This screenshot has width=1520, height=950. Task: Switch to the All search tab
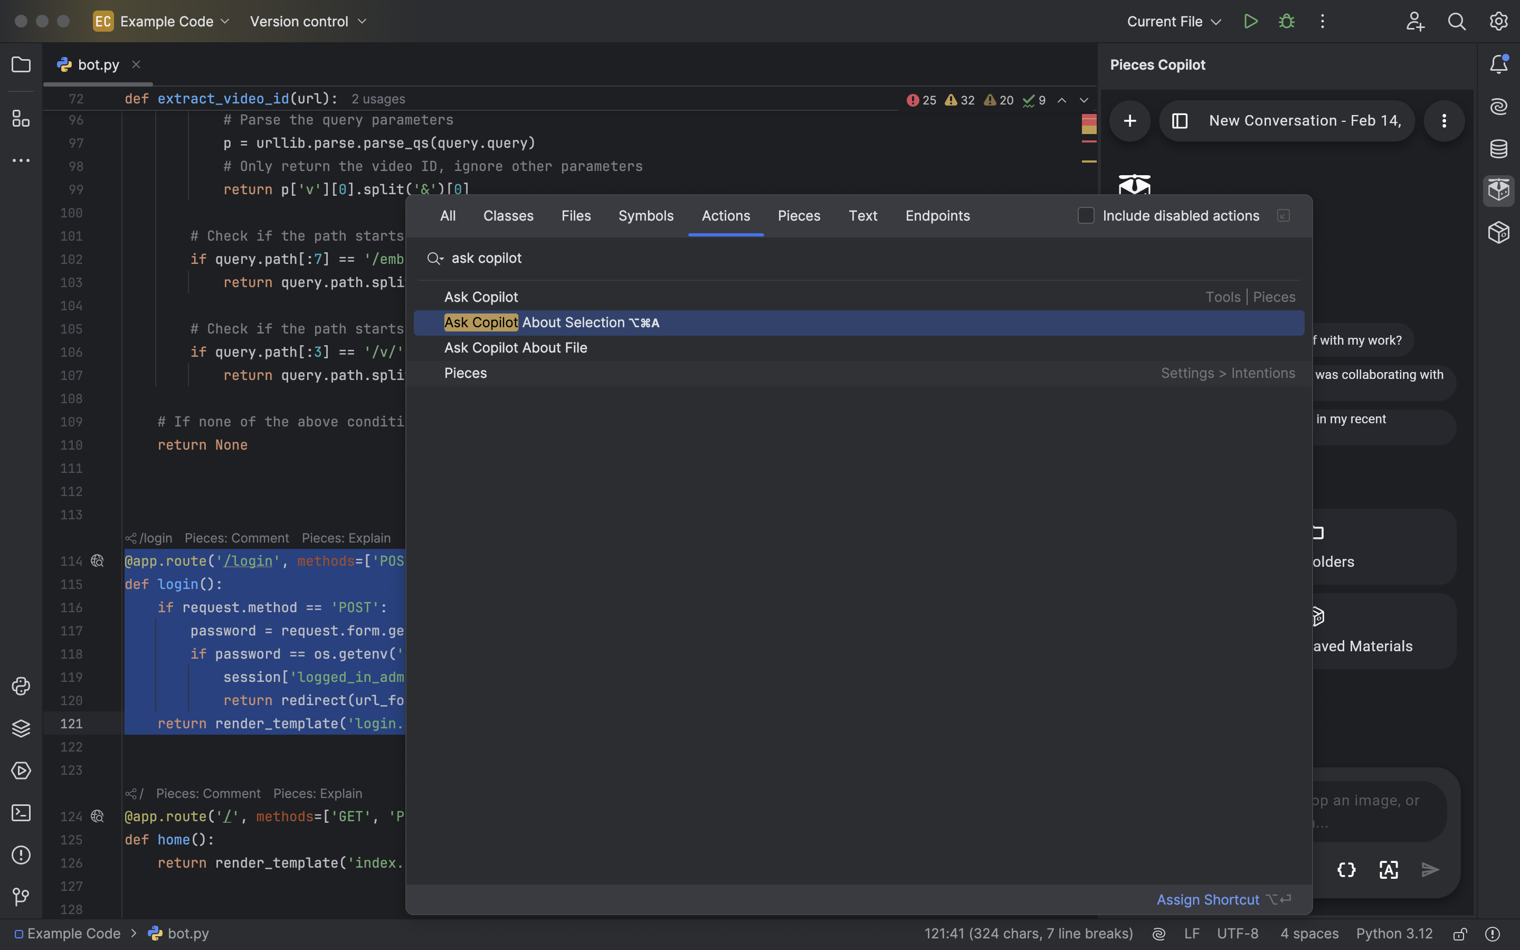(448, 215)
